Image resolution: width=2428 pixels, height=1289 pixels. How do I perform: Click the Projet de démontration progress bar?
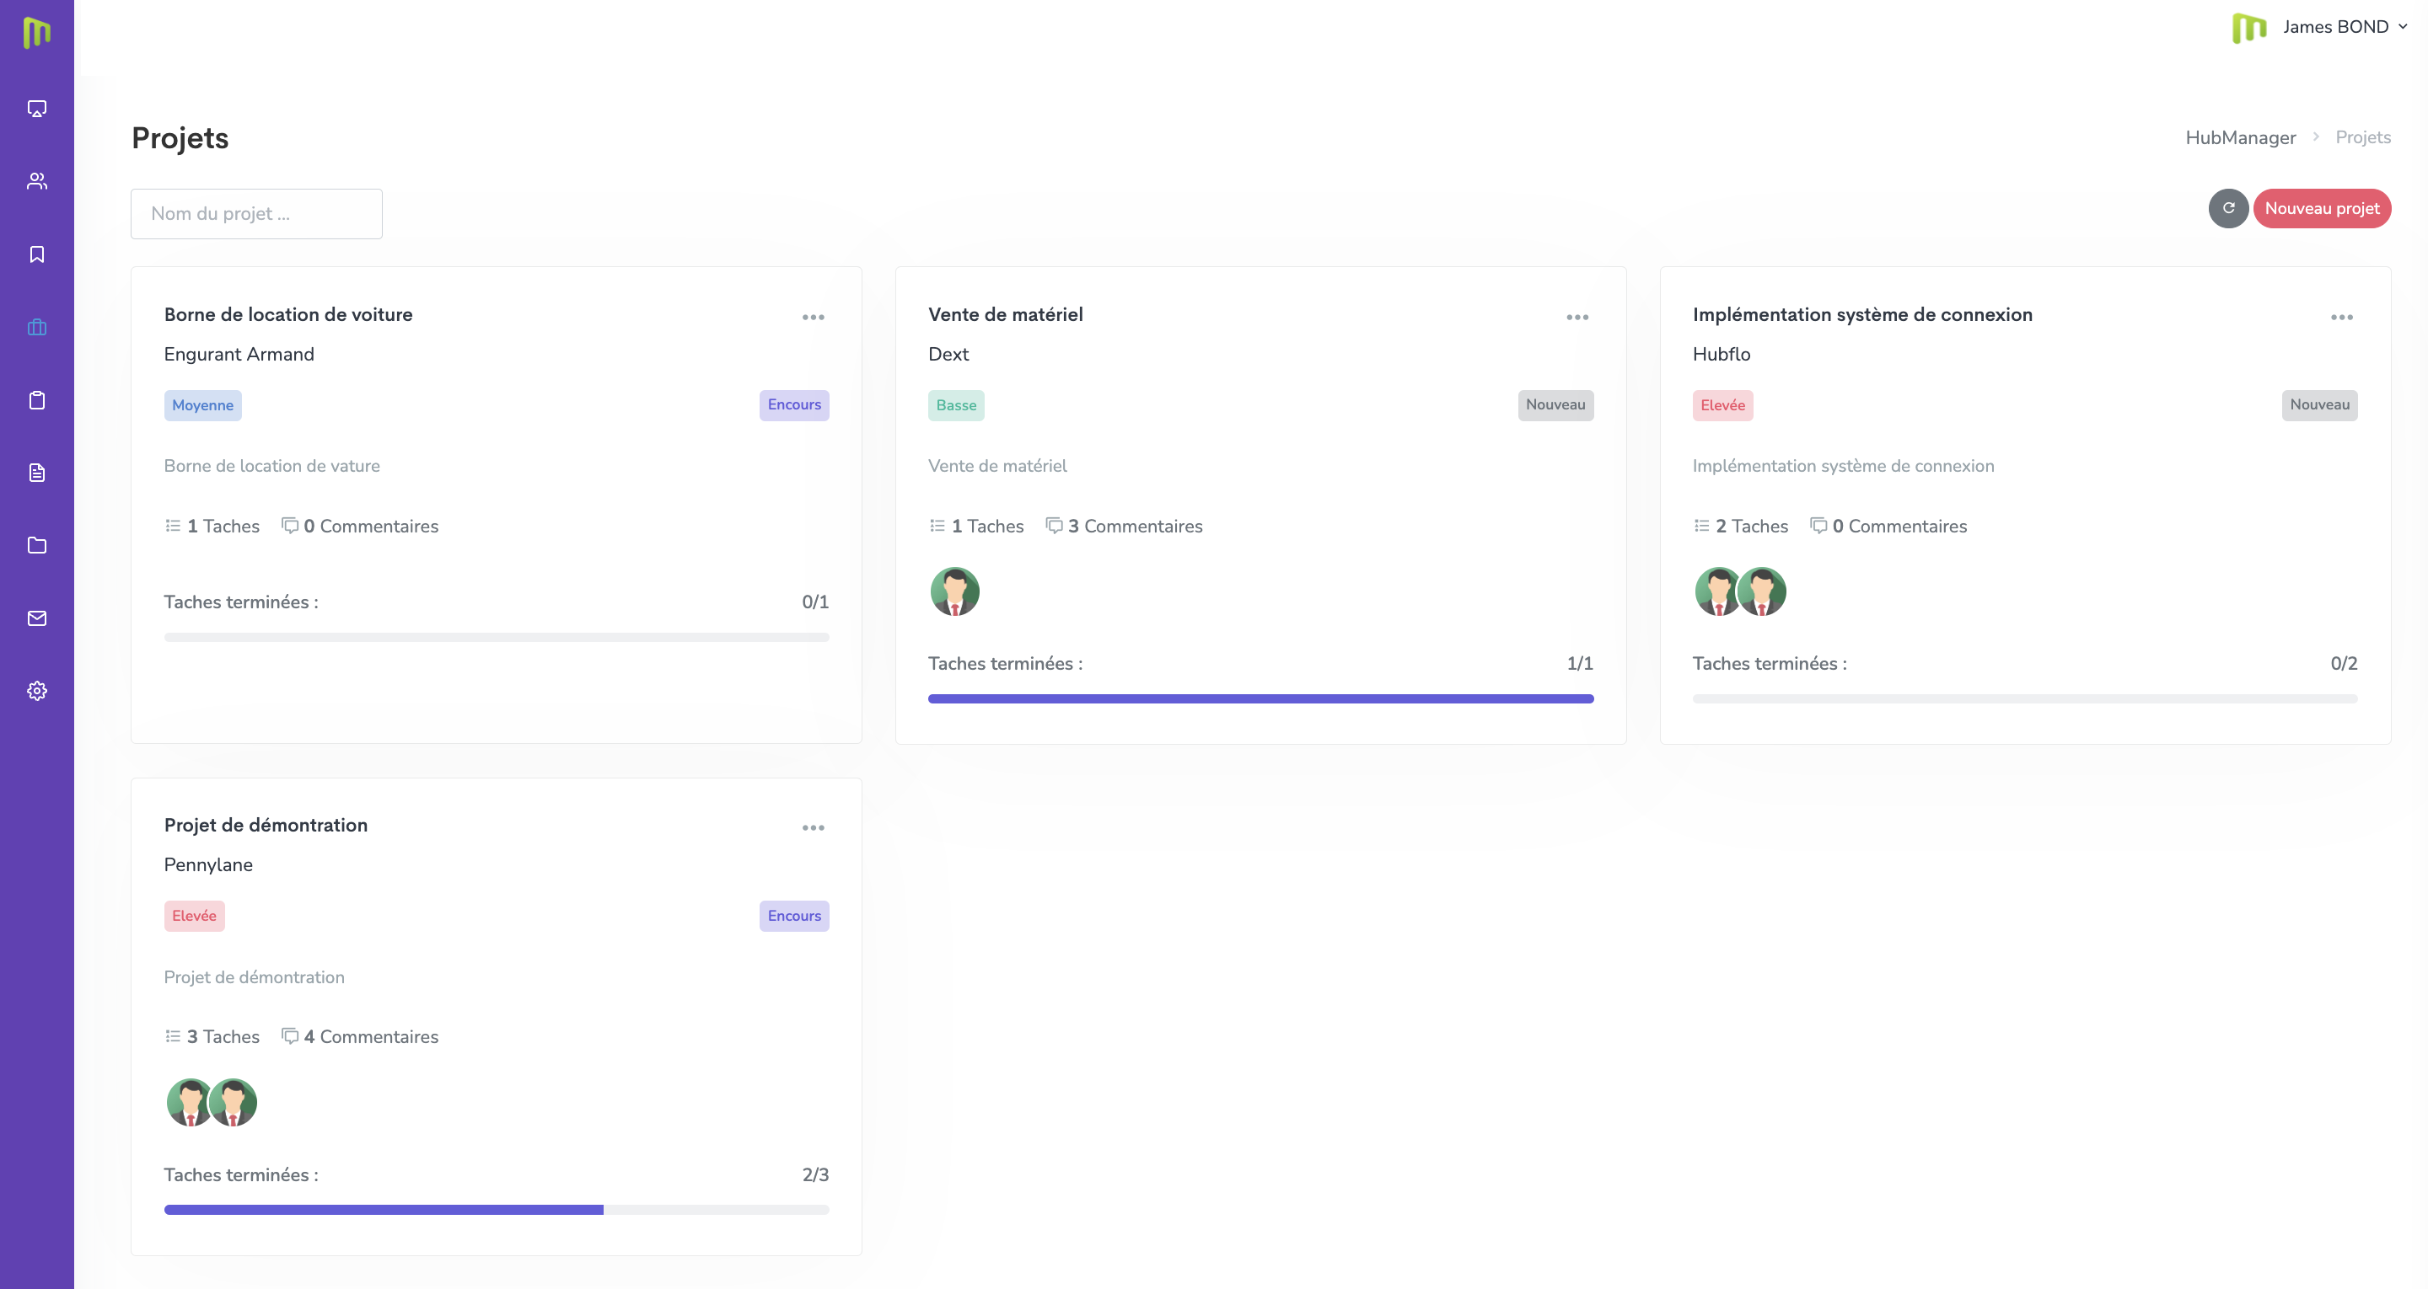click(496, 1210)
